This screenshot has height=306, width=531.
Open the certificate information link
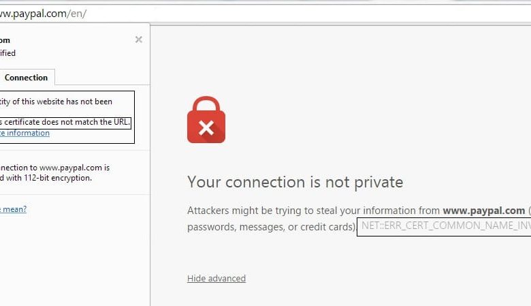tap(25, 133)
